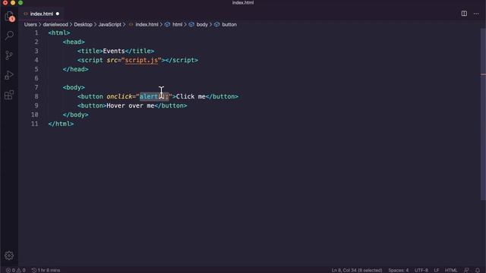The width and height of the screenshot is (486, 273).
Task: Open the script.js link on line 4
Action: pos(141,60)
